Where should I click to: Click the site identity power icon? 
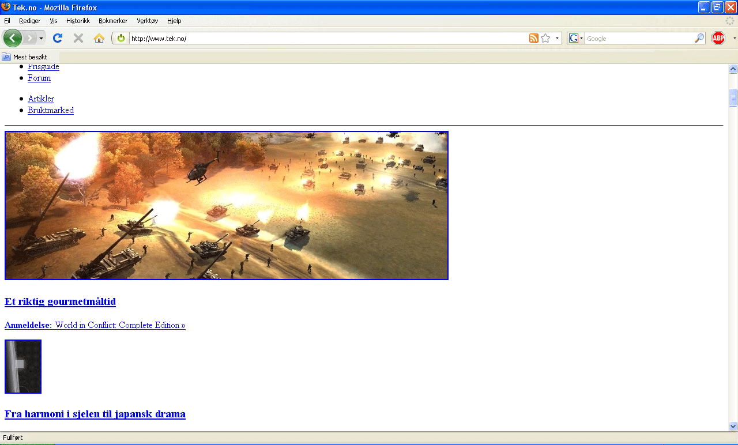(x=121, y=38)
